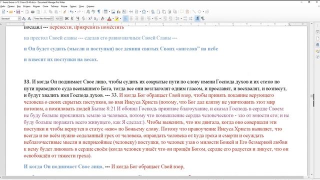This screenshot has height=180, width=320.
Task: Save the document with the floppy disk icon
Action: coord(18,11)
